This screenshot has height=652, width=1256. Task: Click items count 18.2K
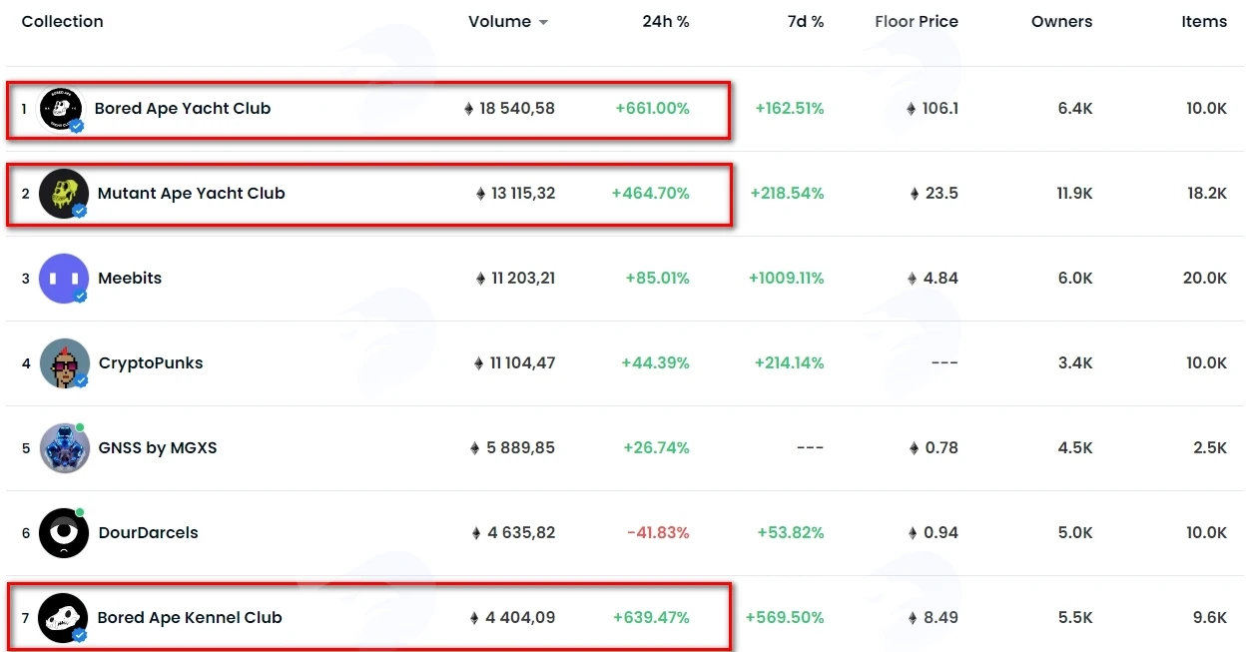pos(1207,194)
